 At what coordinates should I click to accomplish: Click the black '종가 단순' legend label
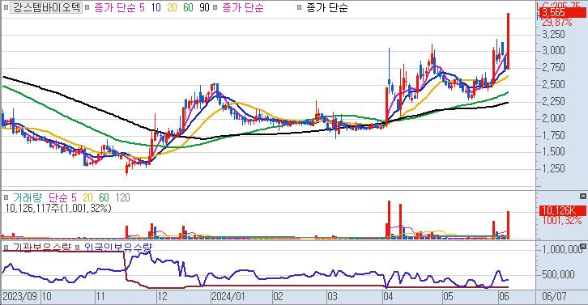click(326, 7)
